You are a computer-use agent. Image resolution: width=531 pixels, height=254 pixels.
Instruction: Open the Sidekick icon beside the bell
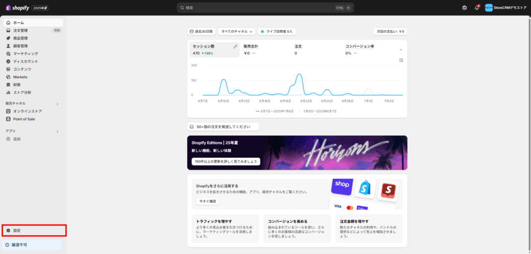[465, 8]
